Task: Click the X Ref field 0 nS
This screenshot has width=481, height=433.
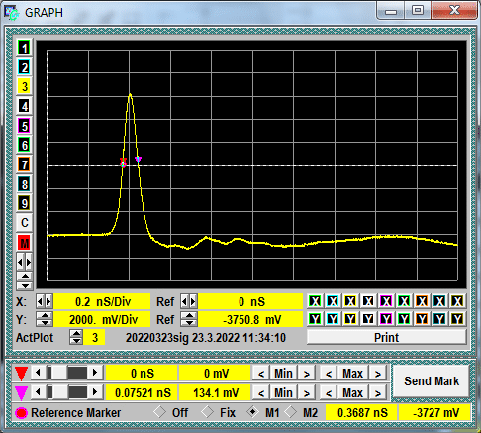Action: click(250, 301)
